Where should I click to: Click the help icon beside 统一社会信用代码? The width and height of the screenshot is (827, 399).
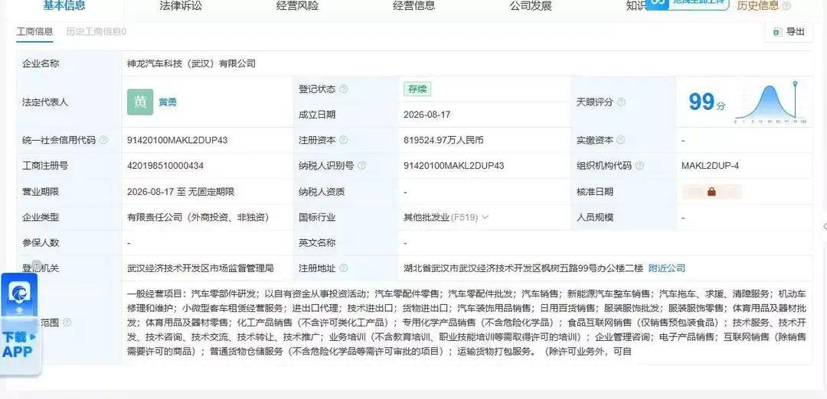(103, 140)
